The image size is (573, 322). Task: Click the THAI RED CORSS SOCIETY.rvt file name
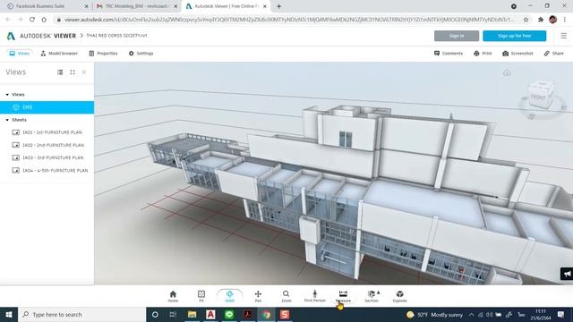(116, 36)
